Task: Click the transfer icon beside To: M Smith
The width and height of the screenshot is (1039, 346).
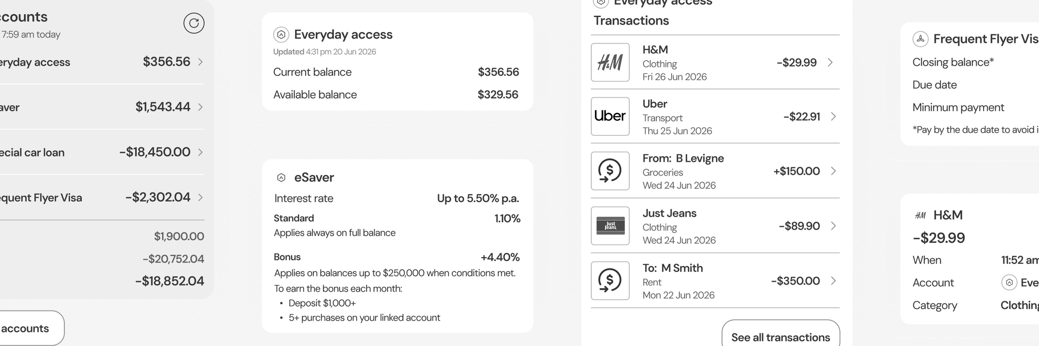Action: pyautogui.click(x=610, y=280)
